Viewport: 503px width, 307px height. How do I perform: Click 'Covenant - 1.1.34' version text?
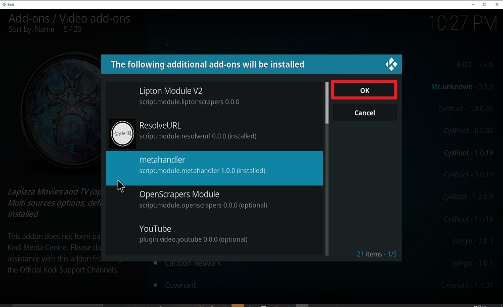click(x=467, y=285)
